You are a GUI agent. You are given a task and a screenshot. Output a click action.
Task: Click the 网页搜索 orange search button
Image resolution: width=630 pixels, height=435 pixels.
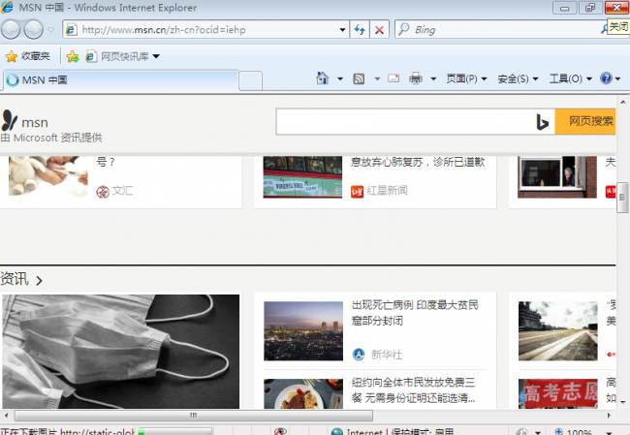(x=585, y=121)
